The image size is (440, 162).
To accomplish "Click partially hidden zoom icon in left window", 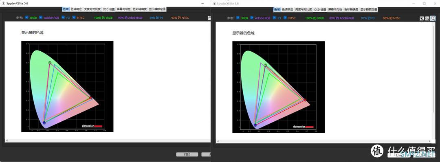I will tap(209, 18).
